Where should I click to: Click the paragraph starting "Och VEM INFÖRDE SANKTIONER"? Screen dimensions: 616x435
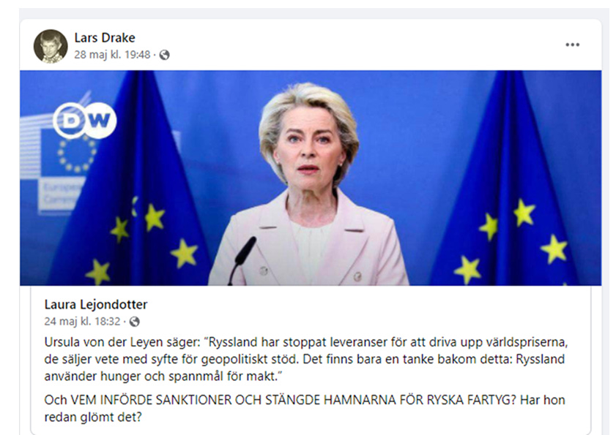point(305,409)
